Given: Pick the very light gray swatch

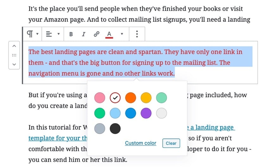Looking at the screenshot, I should pos(161,113).
